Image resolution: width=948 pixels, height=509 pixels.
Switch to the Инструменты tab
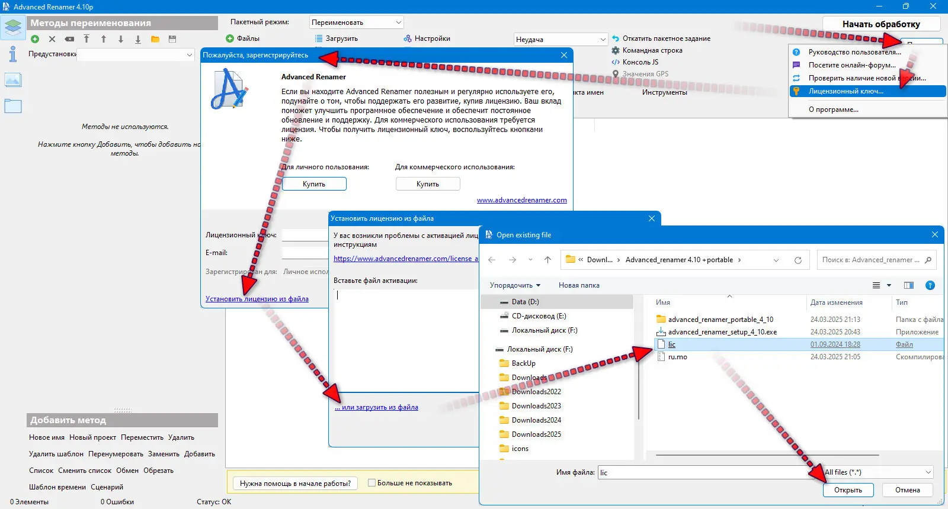coord(665,92)
